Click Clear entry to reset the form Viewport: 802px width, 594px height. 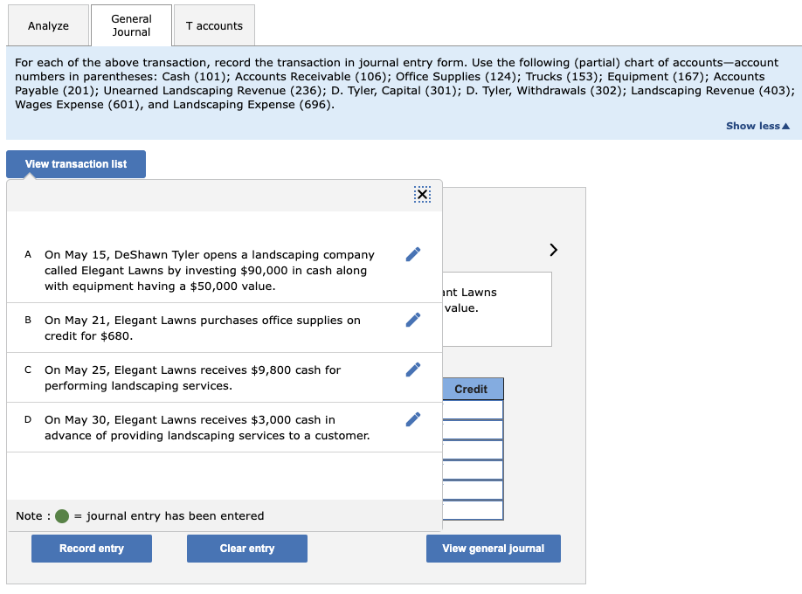[x=246, y=549]
